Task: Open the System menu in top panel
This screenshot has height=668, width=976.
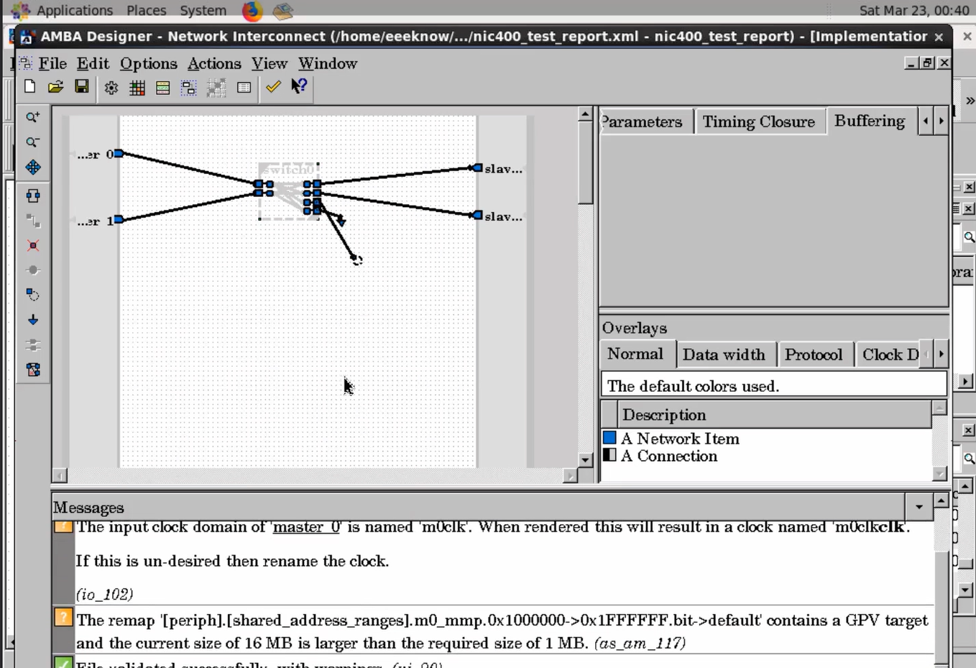Action: coord(203,11)
